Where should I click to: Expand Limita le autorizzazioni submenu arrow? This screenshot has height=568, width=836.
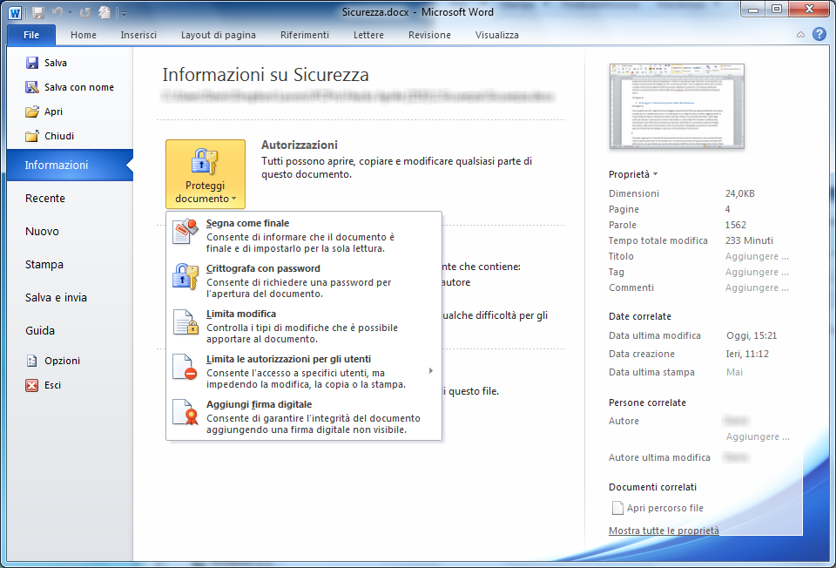(x=431, y=370)
